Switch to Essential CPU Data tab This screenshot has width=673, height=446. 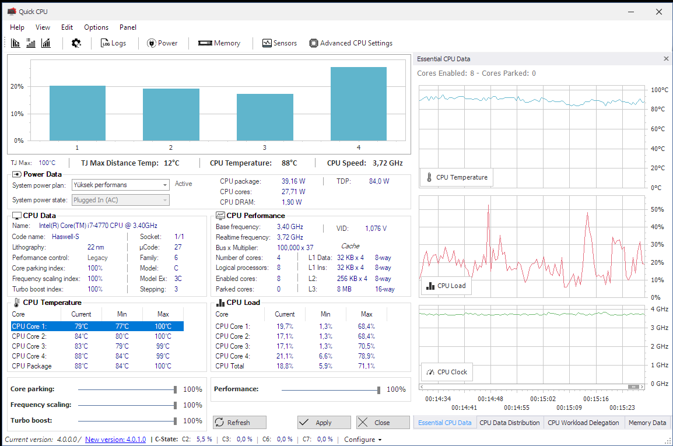[444, 423]
